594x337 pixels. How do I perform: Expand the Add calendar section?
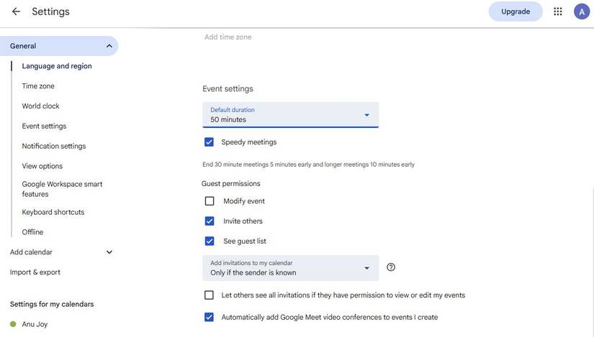pos(109,252)
